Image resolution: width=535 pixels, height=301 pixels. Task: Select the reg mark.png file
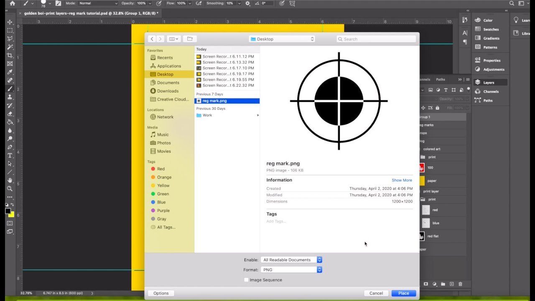tap(227, 101)
